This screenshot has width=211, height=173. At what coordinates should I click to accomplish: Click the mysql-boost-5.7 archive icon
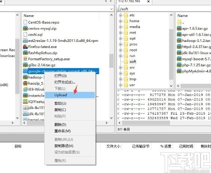coord(179,59)
